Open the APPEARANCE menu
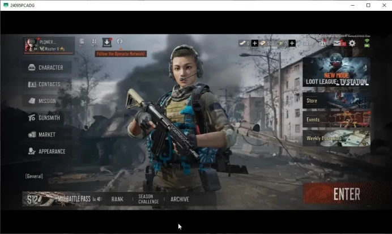The height and width of the screenshot is (234, 392). [47, 151]
